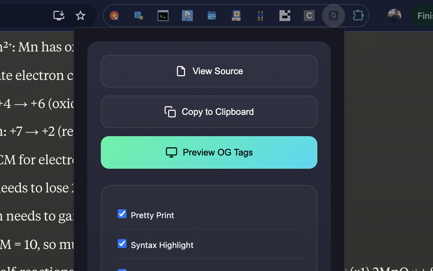Click the video download extension icon
The width and height of the screenshot is (433, 271).
[x=138, y=15]
